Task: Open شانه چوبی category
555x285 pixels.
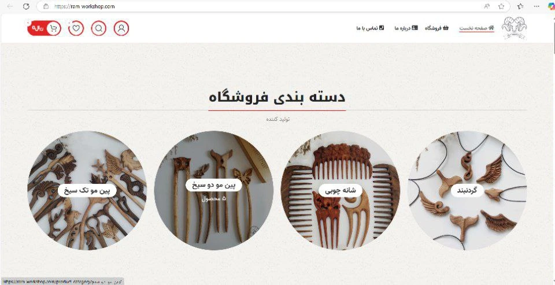Action: click(341, 190)
